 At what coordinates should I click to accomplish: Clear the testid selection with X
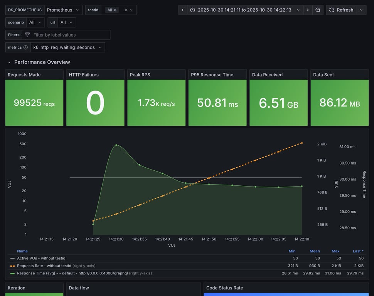tap(126, 10)
